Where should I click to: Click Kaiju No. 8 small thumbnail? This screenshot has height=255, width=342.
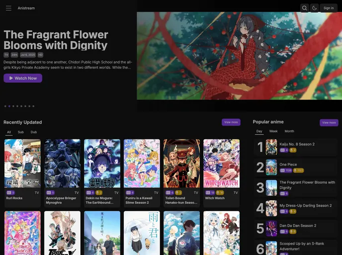[x=271, y=147]
